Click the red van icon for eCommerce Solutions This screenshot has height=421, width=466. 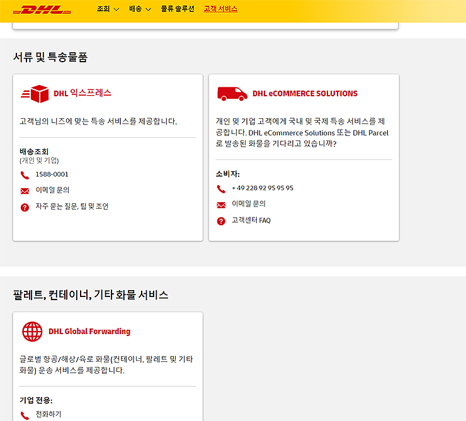(232, 94)
